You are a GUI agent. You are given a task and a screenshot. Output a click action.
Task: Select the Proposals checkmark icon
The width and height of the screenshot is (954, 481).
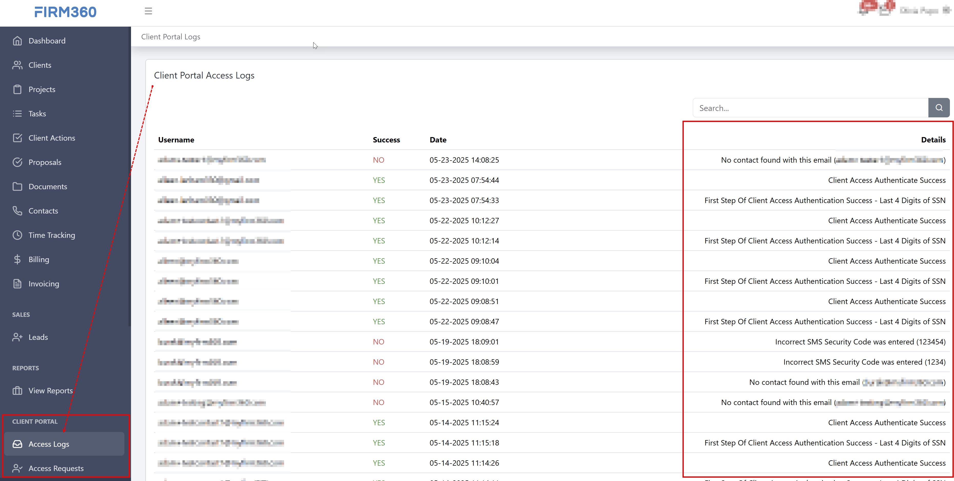tap(18, 162)
